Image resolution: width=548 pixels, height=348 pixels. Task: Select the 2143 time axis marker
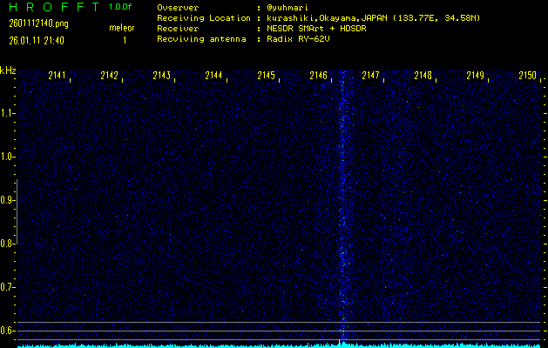click(162, 77)
